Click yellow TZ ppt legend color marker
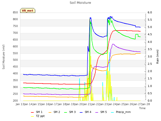 [32, 116]
